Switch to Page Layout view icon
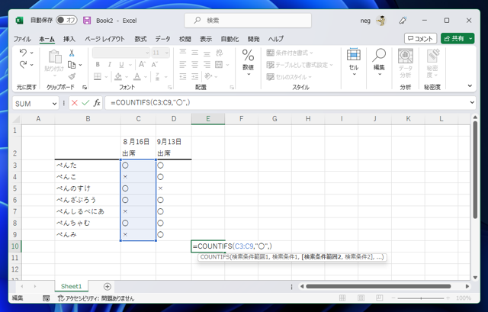488x312 pixels. (x=361, y=298)
